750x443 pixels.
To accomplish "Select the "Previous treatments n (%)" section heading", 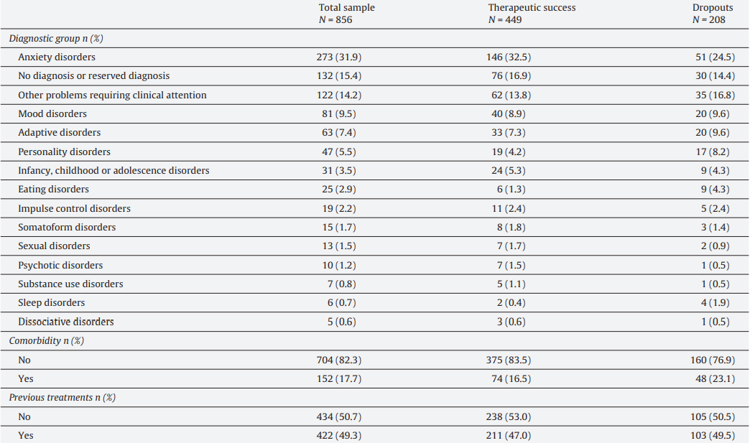I will [62, 397].
